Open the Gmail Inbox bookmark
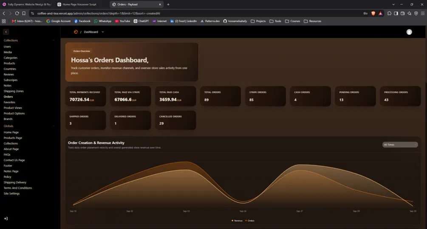Screen dimensions: 427x229 (x=27, y=21)
